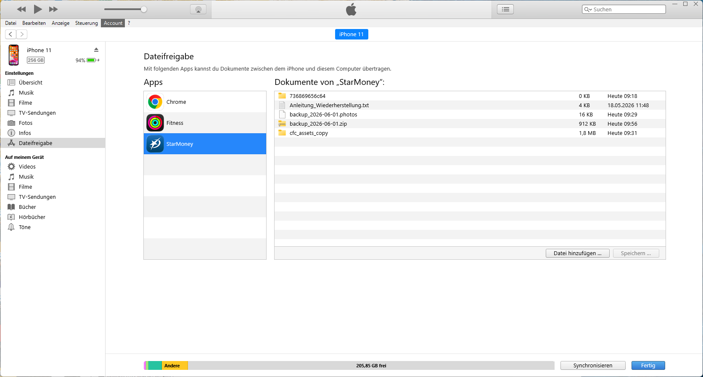703x377 pixels.
Task: Click the Dateifreigabe app-store icon
Action: coord(11,143)
